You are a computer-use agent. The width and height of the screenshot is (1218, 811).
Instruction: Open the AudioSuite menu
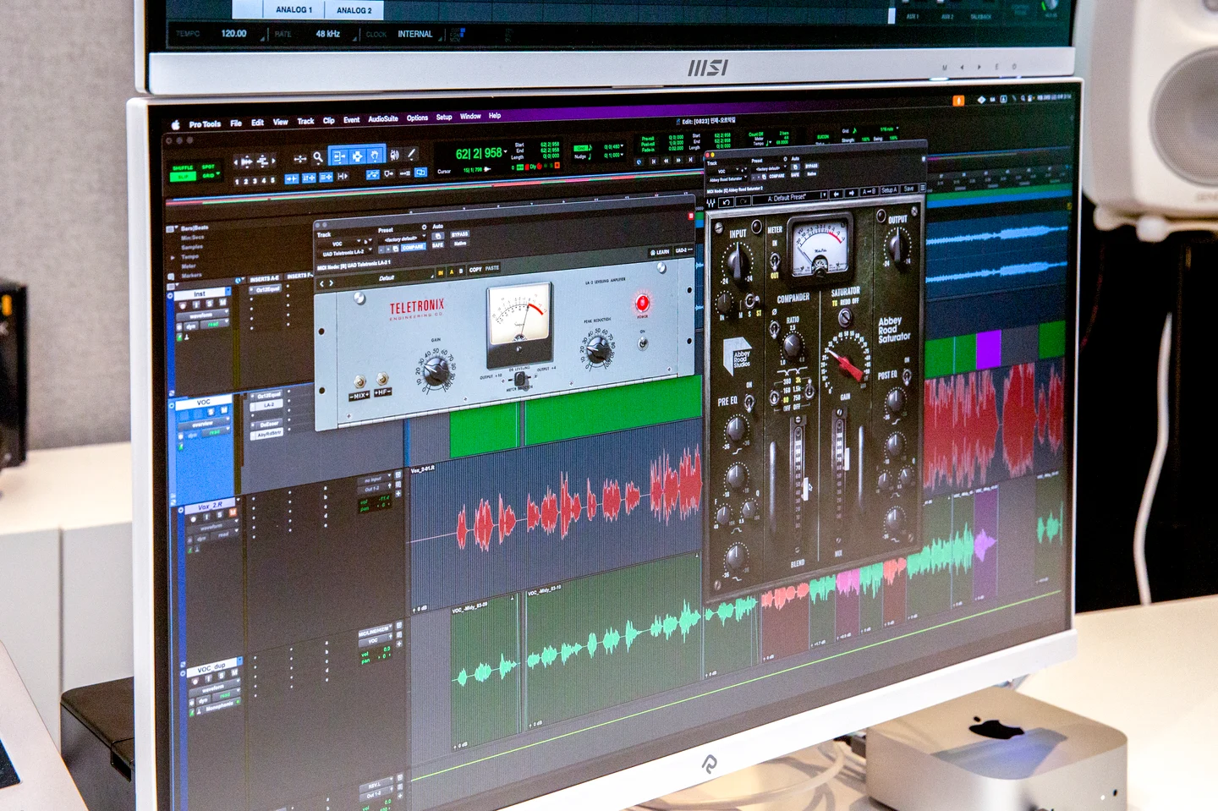coord(383,119)
